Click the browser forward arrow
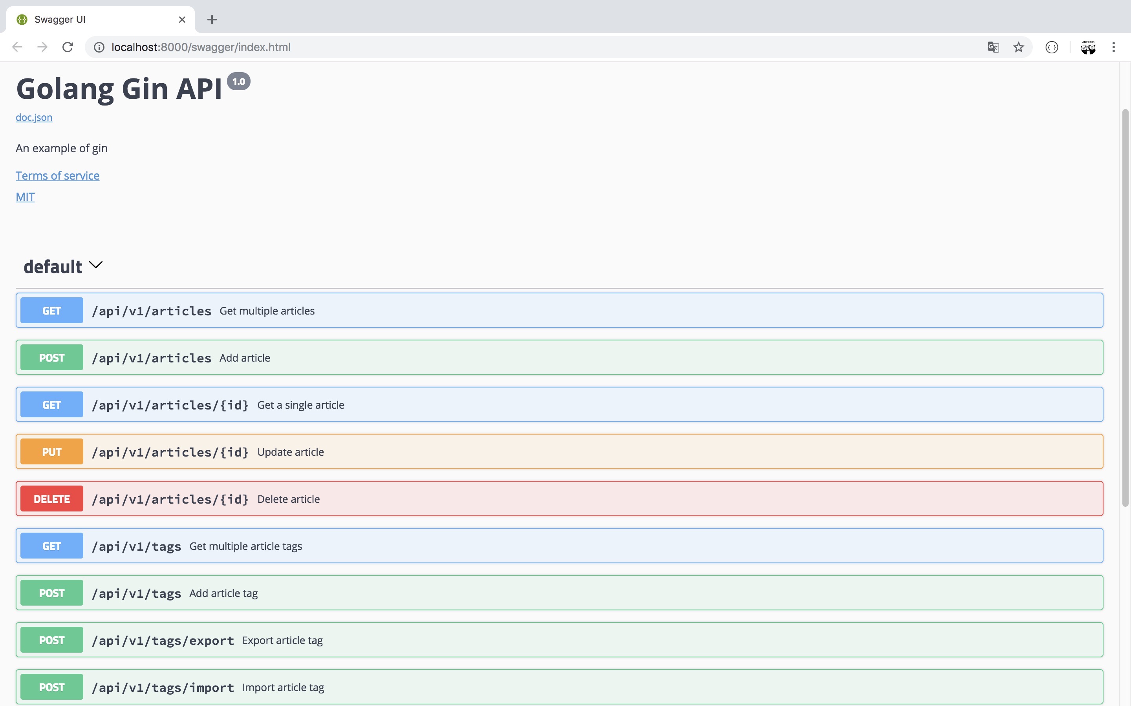Screen dimensions: 1131x706 42,47
